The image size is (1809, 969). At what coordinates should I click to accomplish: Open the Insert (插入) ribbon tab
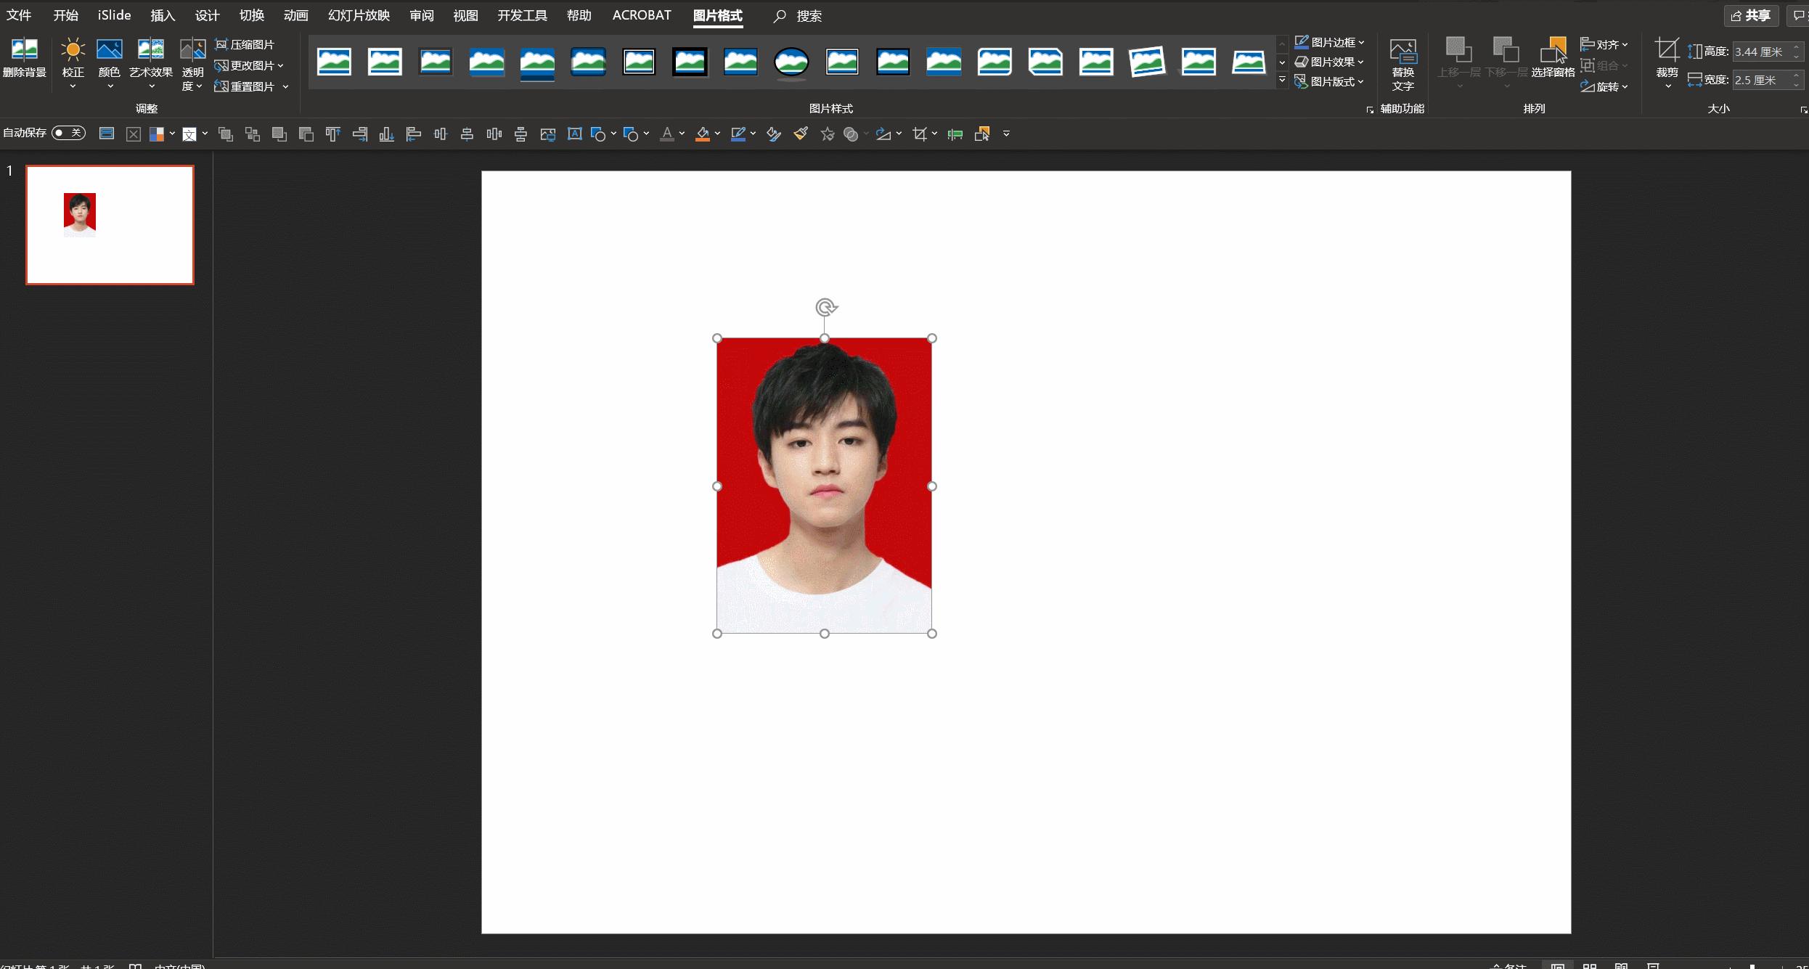[163, 15]
